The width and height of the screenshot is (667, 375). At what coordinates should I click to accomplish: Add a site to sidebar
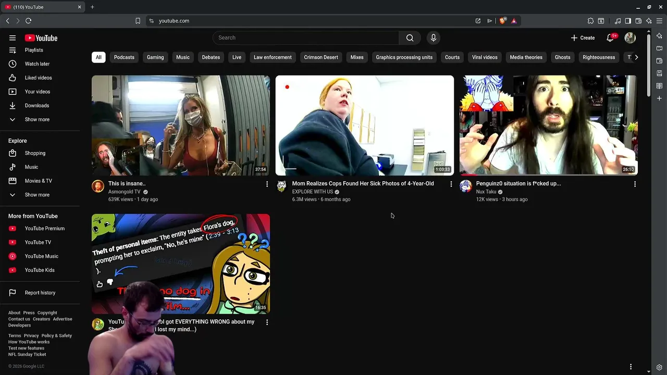[x=659, y=98]
